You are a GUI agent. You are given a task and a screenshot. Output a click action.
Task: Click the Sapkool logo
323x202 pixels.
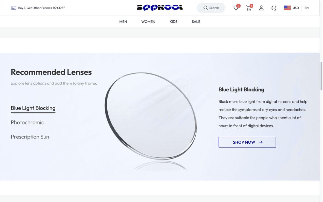click(160, 7)
